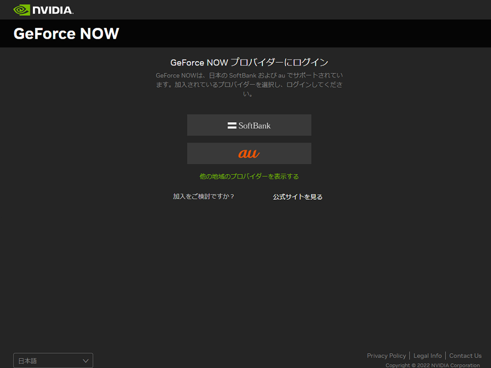The height and width of the screenshot is (368, 491).
Task: Open the Contact Us footer link
Action: [465, 356]
